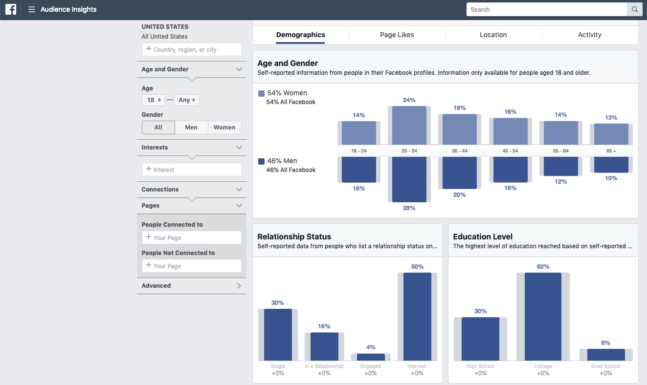Click Your Page field under People Not Connected to
This screenshot has width=647, height=385.
point(192,266)
